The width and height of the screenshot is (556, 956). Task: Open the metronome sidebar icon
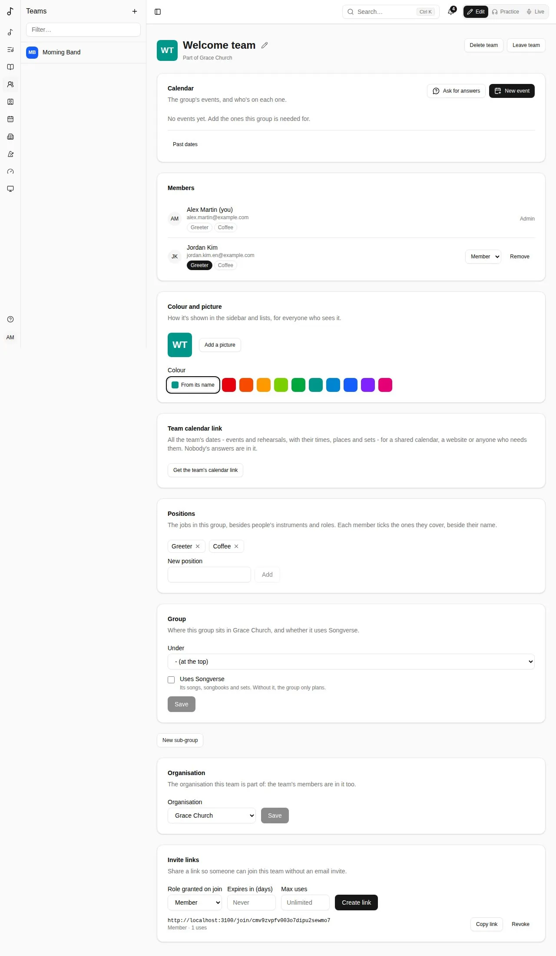[x=10, y=154]
